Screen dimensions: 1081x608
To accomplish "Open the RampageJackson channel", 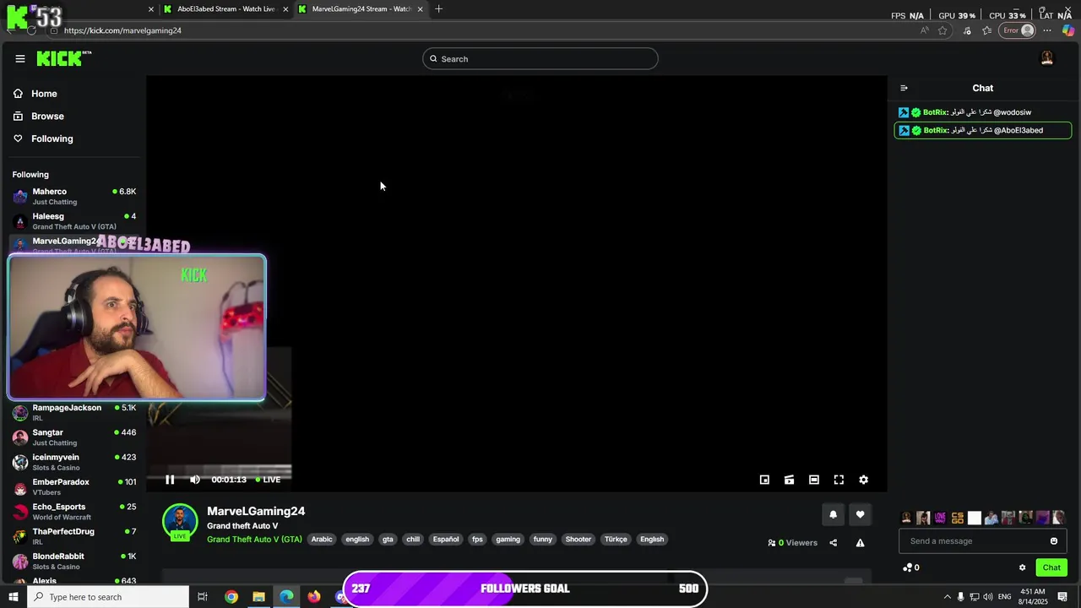I will 74,412.
